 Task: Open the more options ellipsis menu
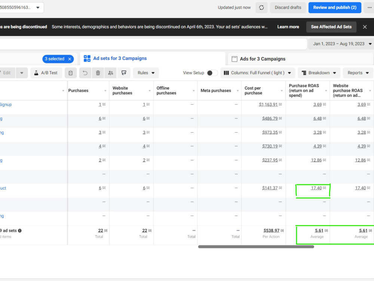[x=369, y=7]
